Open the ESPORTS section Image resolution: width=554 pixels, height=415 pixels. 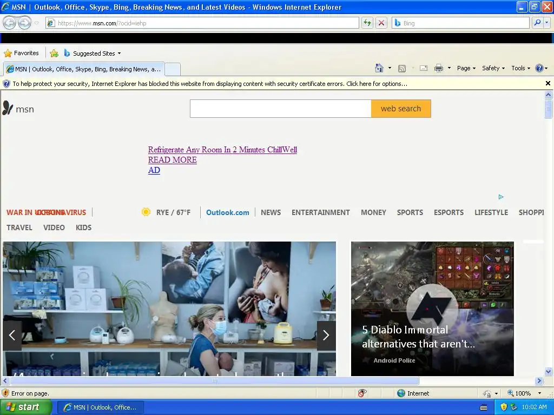(x=449, y=212)
